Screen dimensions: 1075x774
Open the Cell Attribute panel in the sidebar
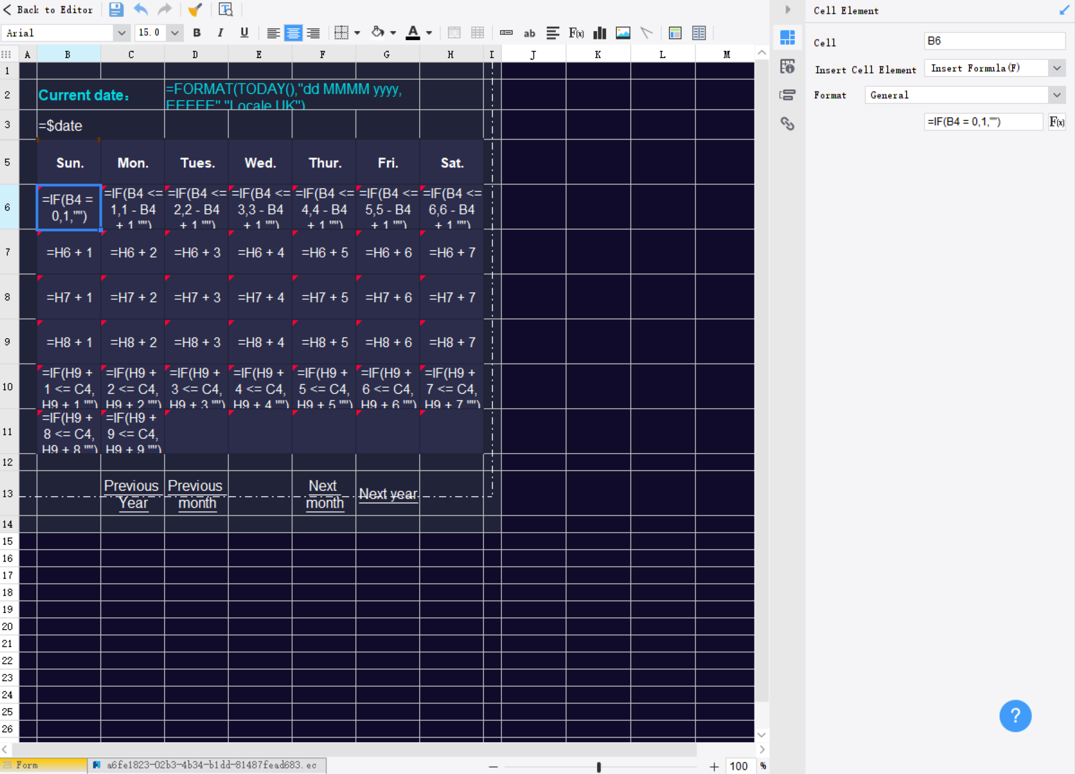click(x=788, y=66)
